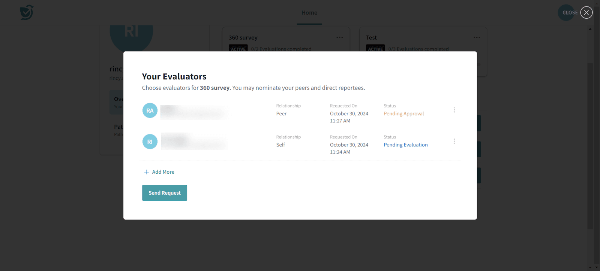Click the Pending Evaluation status link

[405, 145]
